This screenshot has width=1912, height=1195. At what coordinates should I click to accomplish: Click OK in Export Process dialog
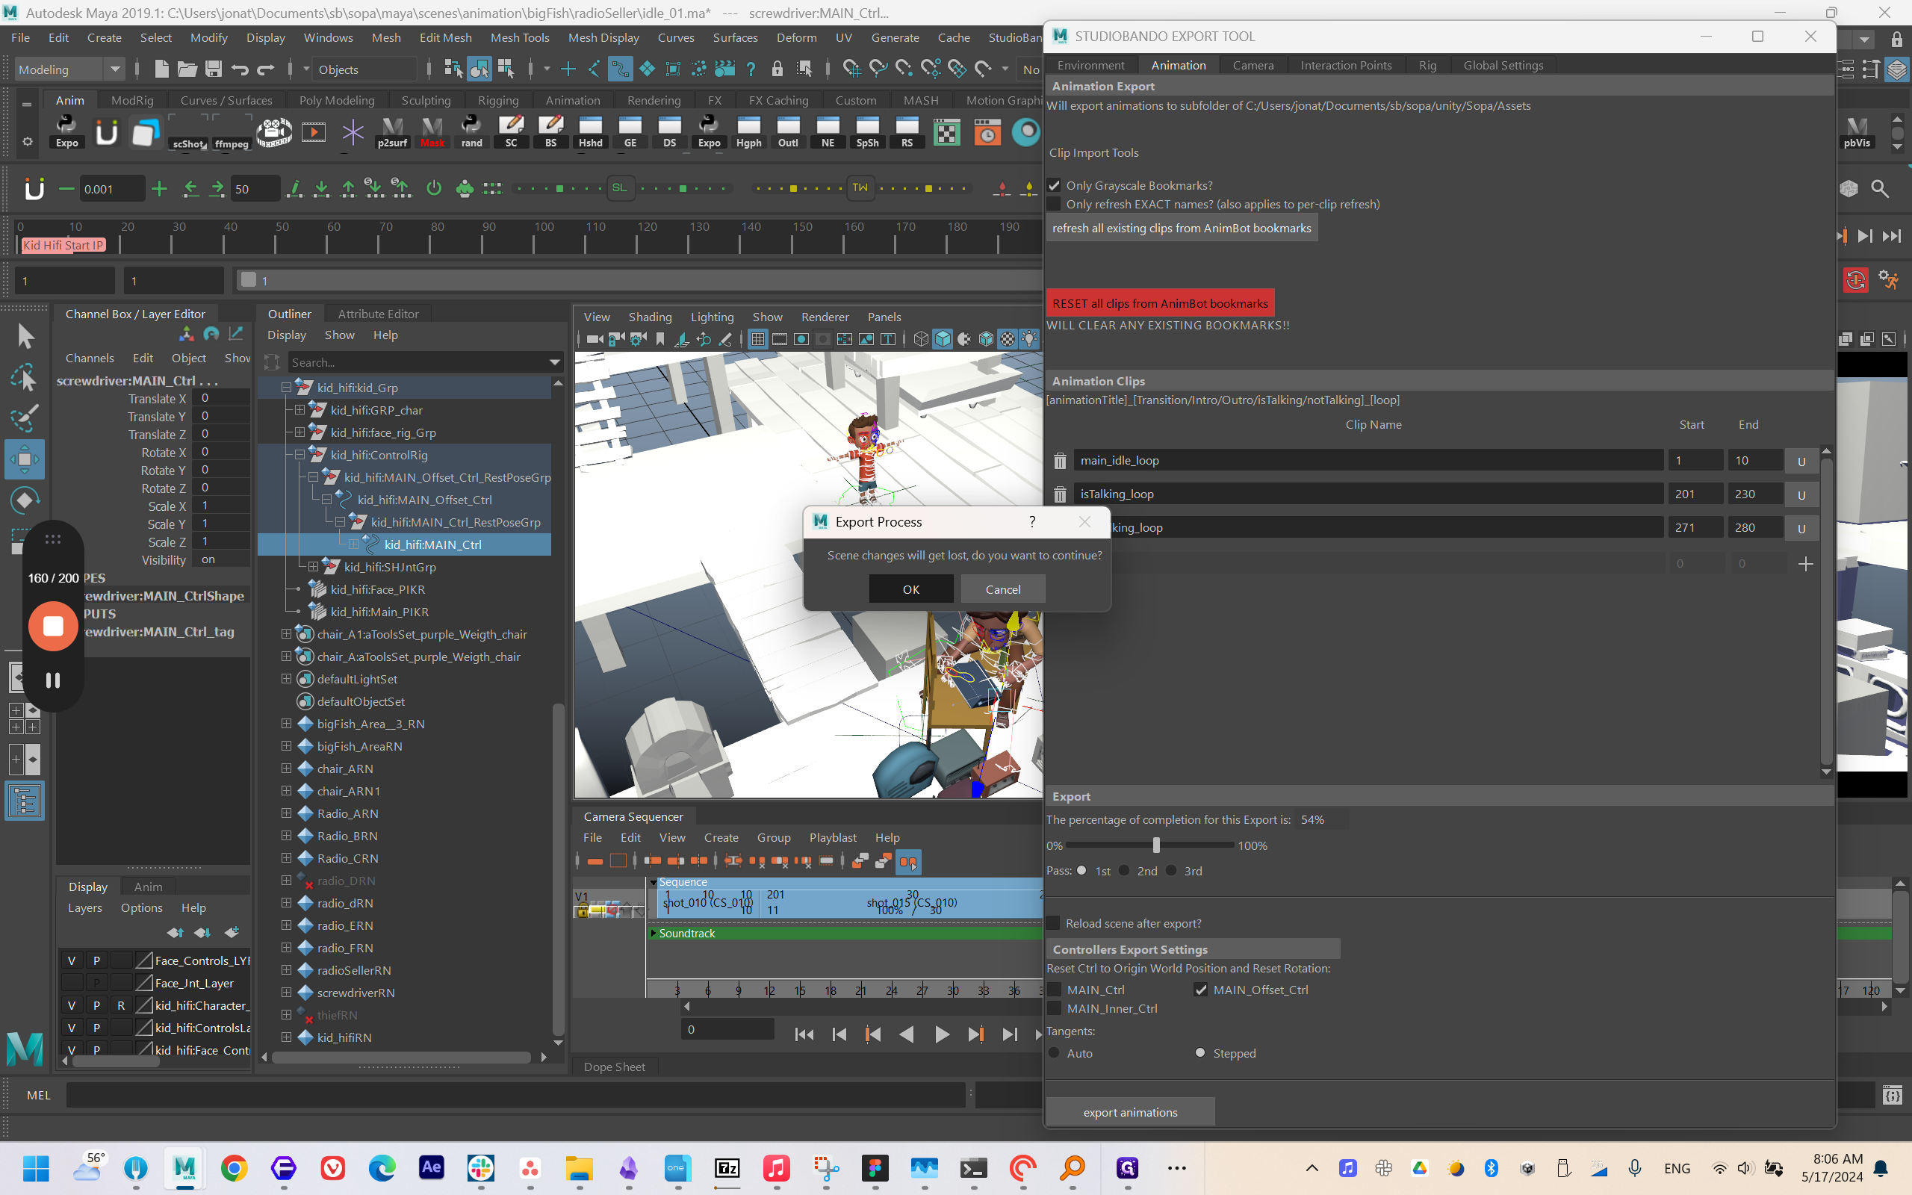(910, 589)
